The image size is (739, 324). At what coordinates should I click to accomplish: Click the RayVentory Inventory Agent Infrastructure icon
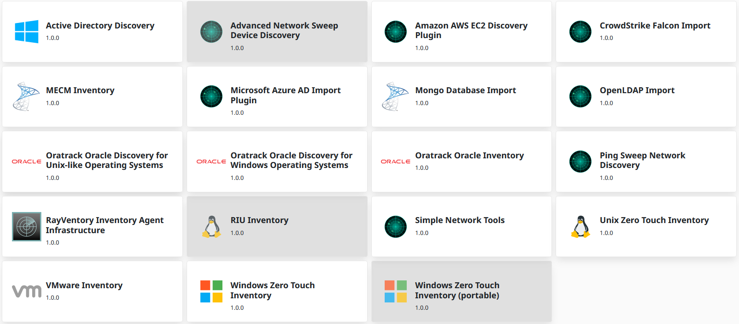(x=27, y=227)
